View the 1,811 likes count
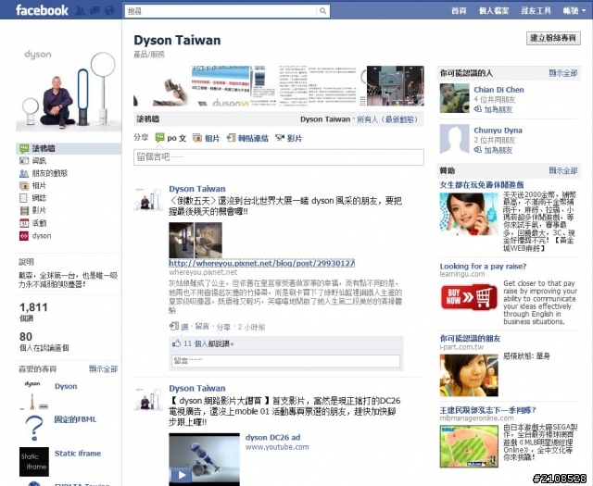The width and height of the screenshot is (593, 486). tap(33, 312)
